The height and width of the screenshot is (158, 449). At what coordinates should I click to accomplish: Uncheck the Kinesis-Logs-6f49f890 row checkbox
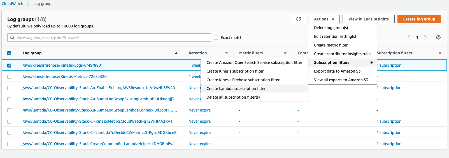9,65
